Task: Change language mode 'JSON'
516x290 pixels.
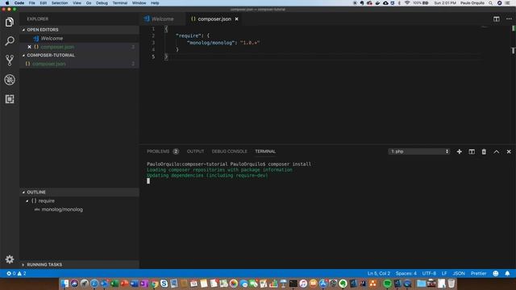Action: coord(459,273)
